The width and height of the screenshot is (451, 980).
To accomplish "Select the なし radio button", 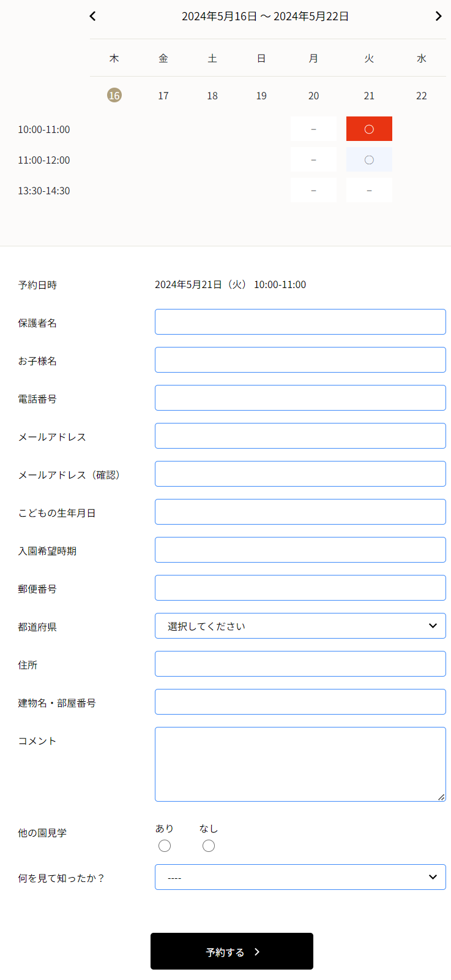I will pyautogui.click(x=209, y=845).
